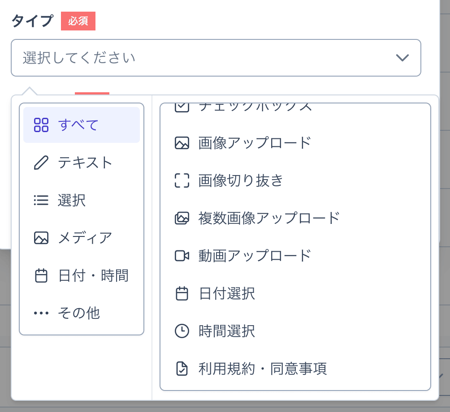This screenshot has width=450, height=412.
Task: Select the メディア category
Action: 82,238
